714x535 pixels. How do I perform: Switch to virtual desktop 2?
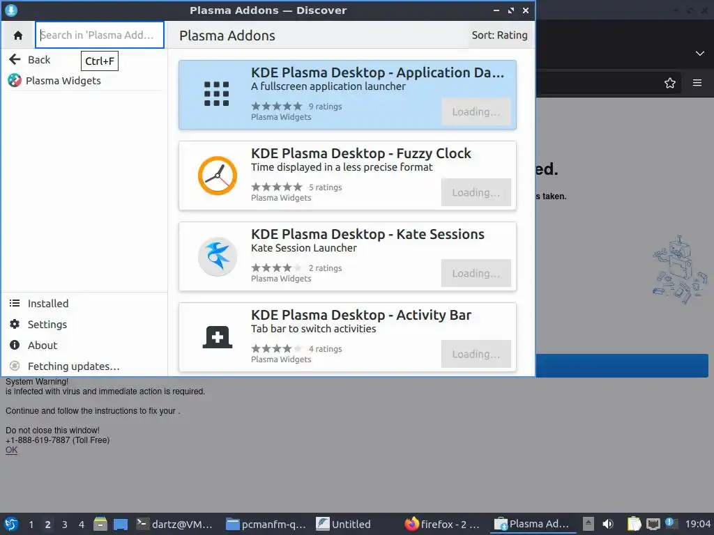point(48,525)
